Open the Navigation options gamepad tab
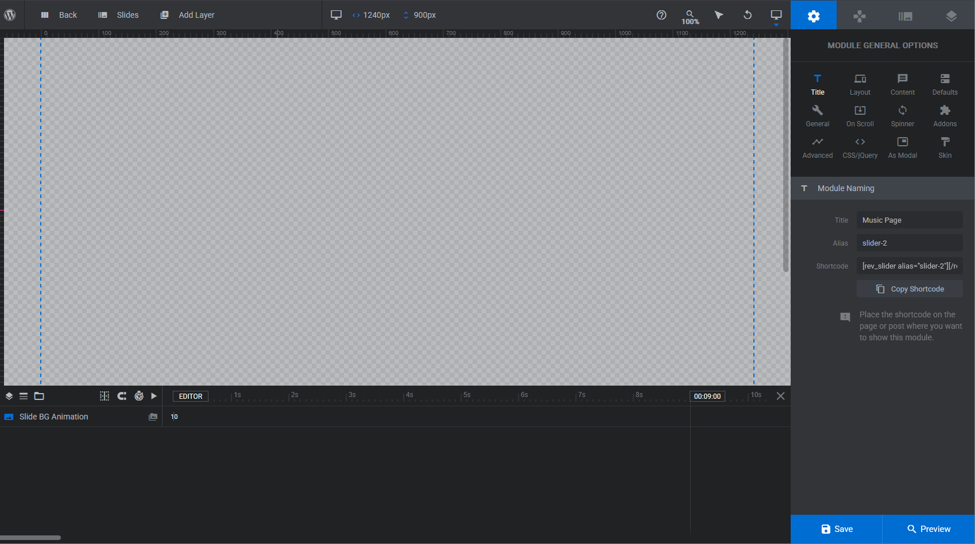Screen dimensions: 975x544 pos(860,16)
